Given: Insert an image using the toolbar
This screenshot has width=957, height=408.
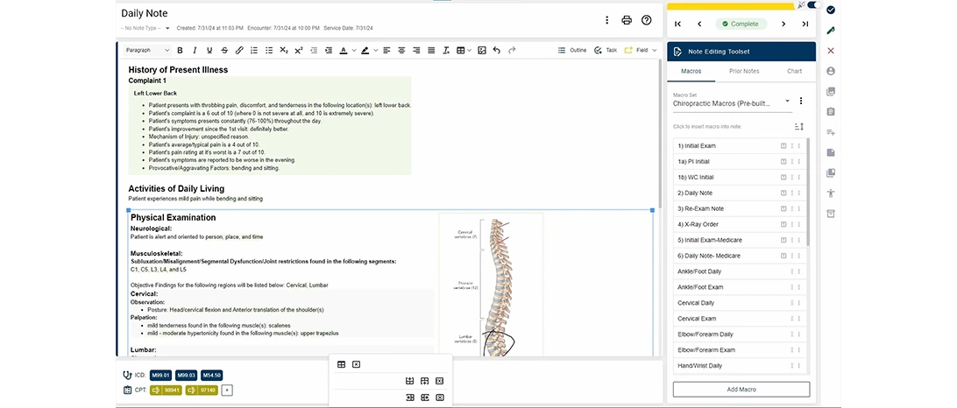Looking at the screenshot, I should pos(481,51).
